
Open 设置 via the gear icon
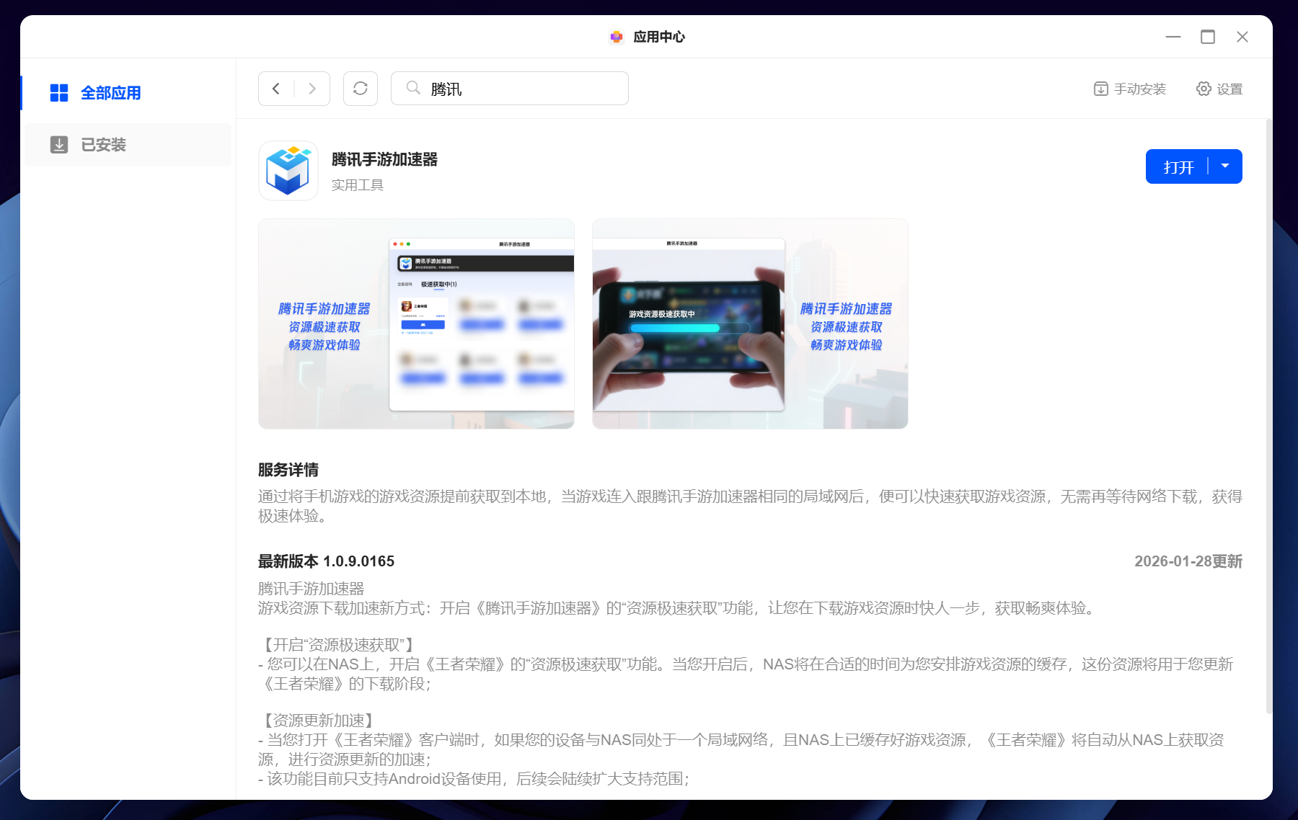pyautogui.click(x=1202, y=89)
